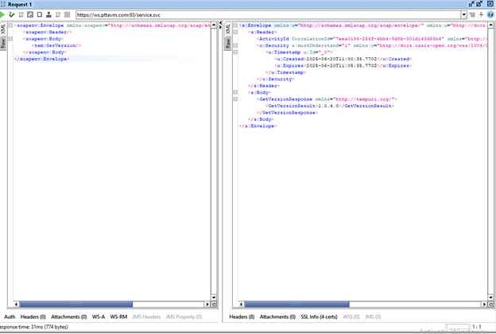Click the blue help icon beside endpoint
The width and height of the screenshot is (496, 334).
click(490, 14)
